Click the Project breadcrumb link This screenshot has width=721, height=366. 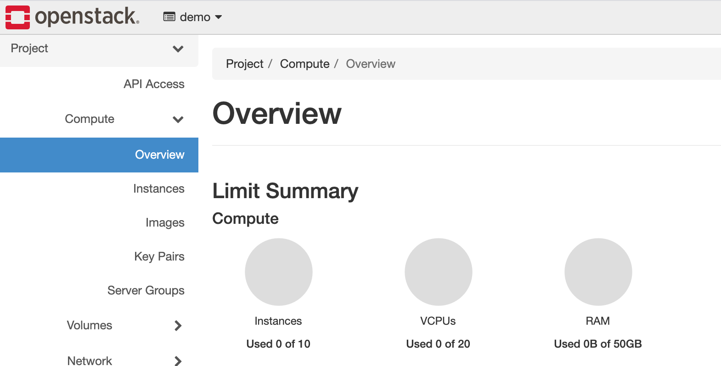[245, 64]
